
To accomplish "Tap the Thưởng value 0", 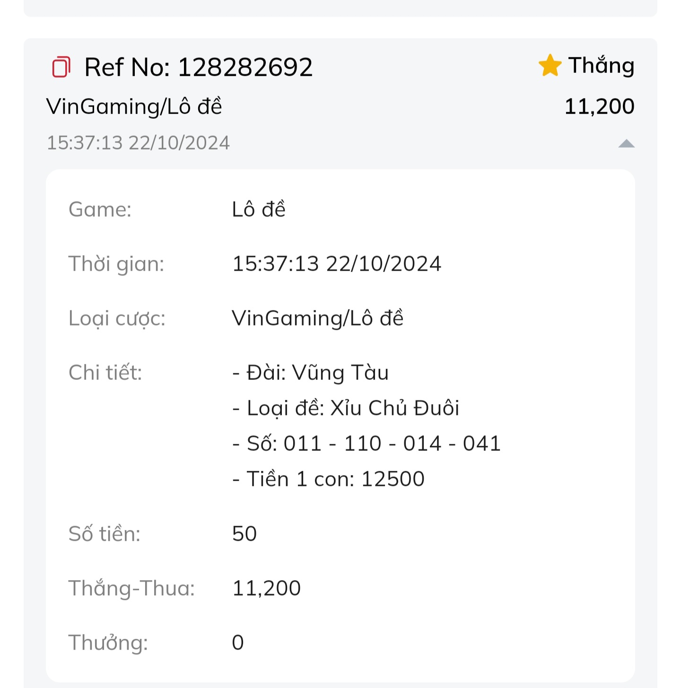I will click(x=238, y=643).
